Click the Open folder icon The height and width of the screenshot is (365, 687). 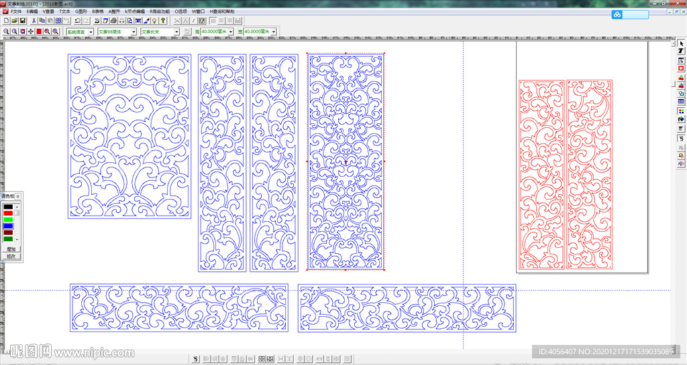[14, 21]
